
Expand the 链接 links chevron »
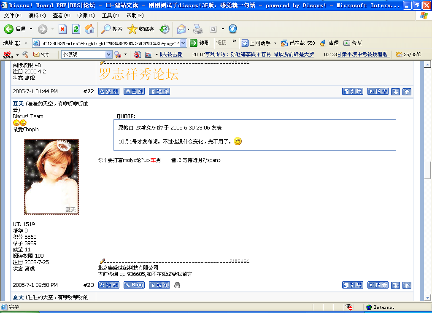click(235, 41)
